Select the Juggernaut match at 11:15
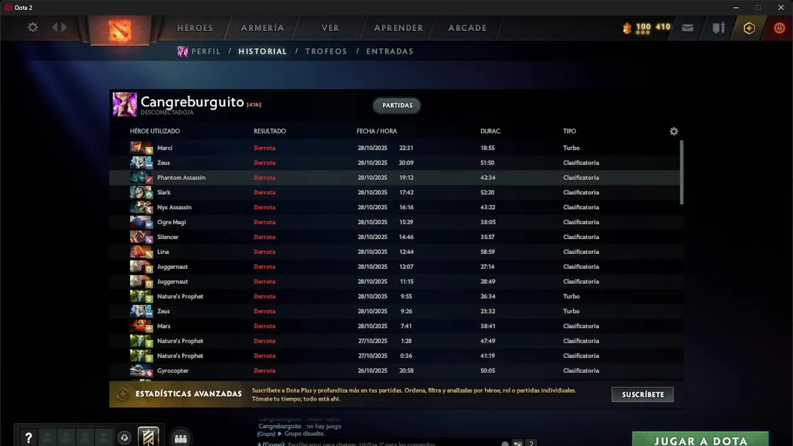The width and height of the screenshot is (793, 446). (x=396, y=282)
